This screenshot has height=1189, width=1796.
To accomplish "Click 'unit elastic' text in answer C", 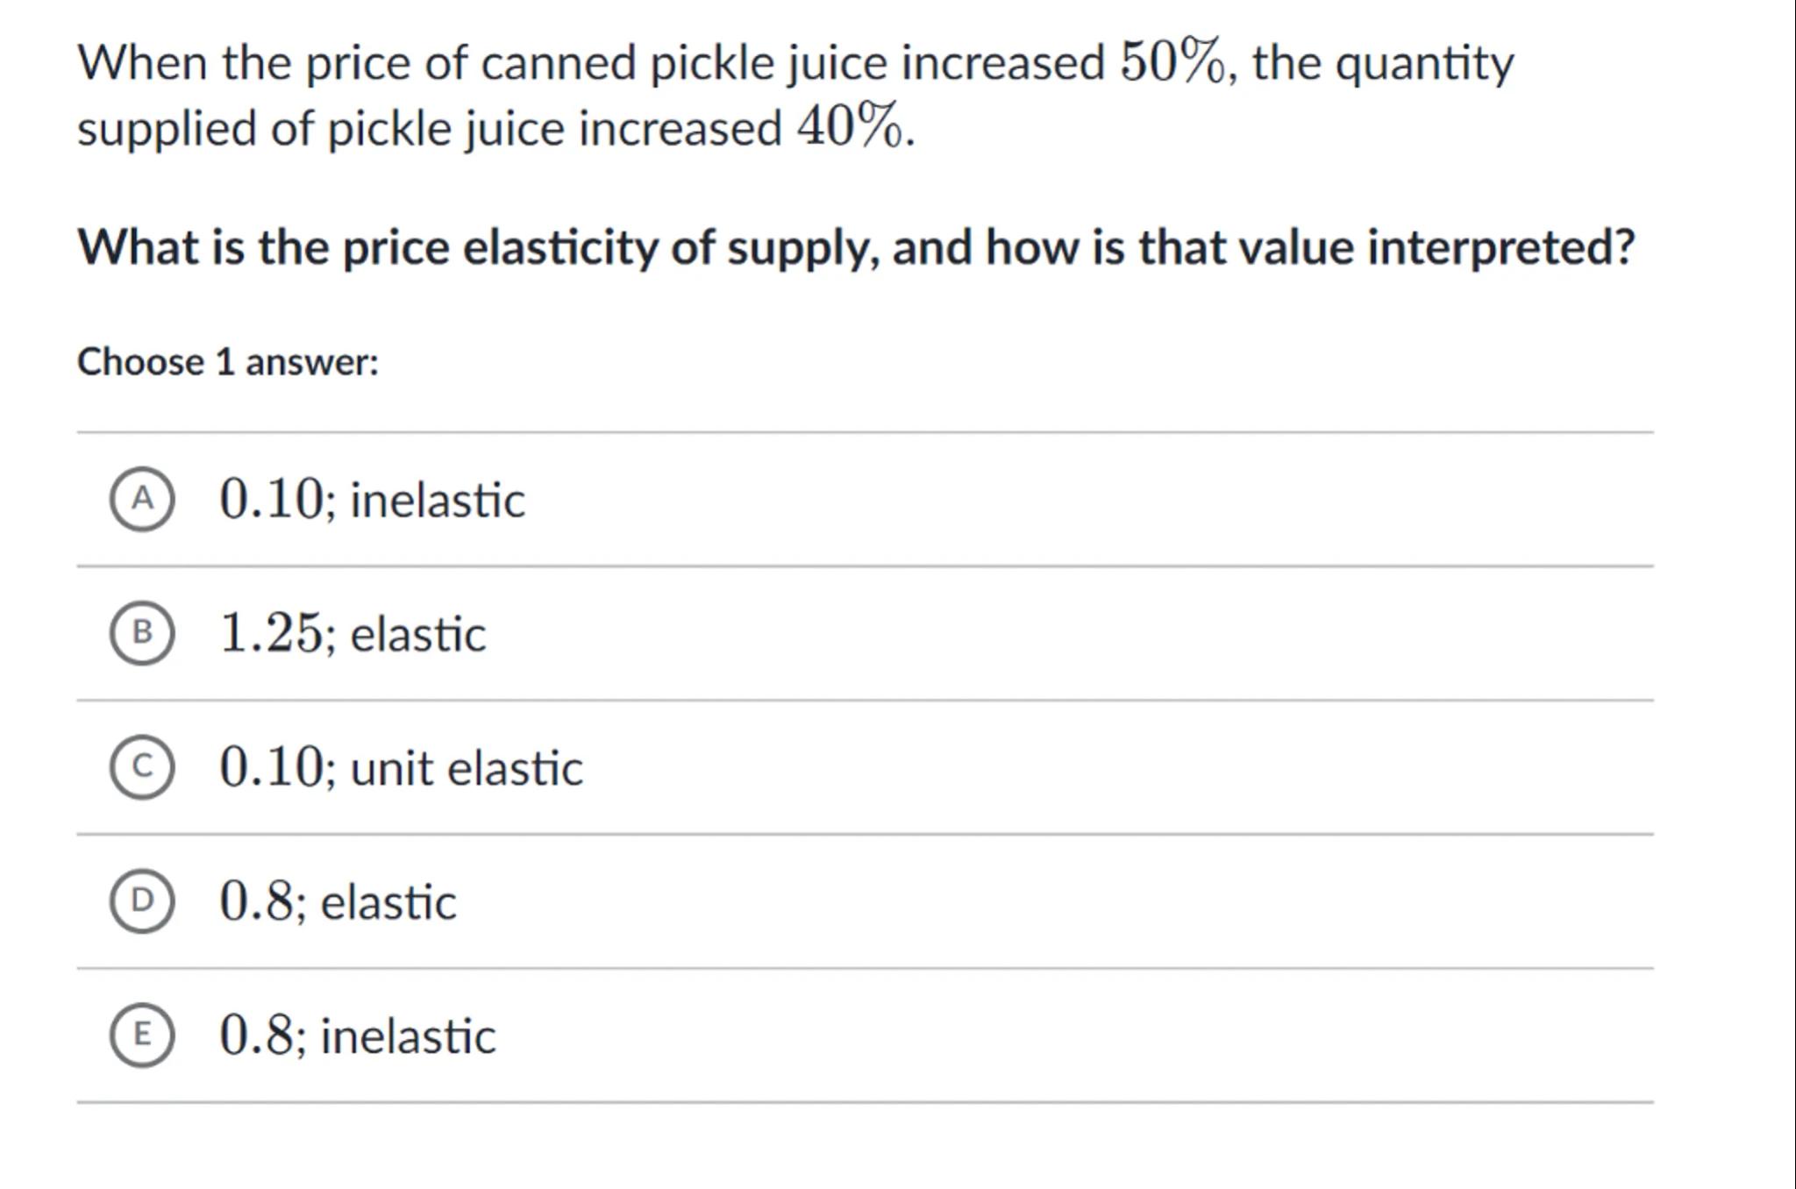I will click(x=467, y=769).
